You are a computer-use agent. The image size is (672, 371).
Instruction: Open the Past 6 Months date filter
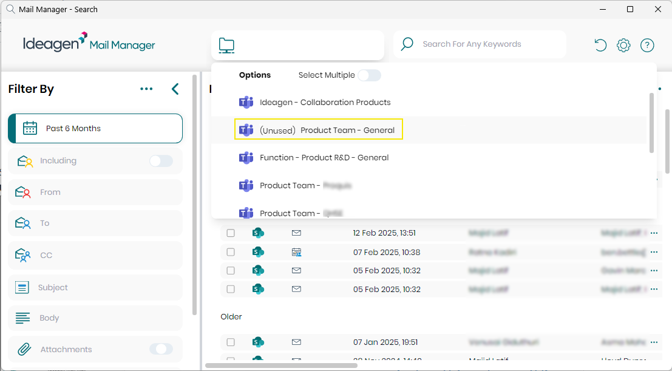95,128
